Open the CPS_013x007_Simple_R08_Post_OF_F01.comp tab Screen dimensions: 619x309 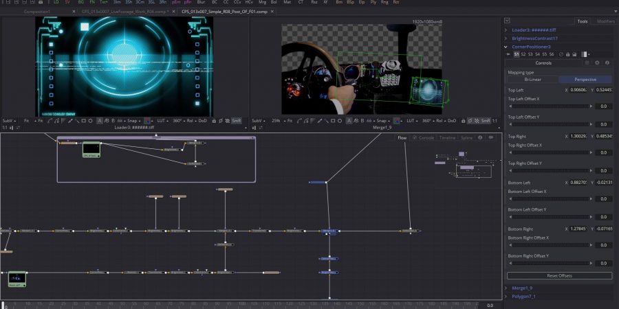pyautogui.click(x=224, y=12)
